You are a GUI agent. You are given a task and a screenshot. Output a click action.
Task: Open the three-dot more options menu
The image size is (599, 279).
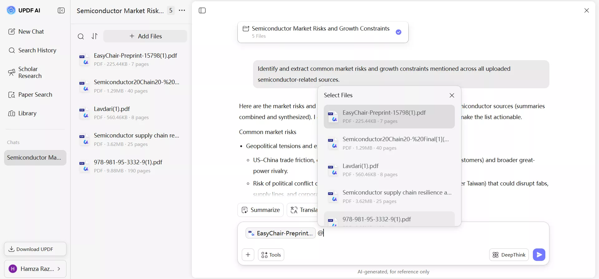[x=182, y=11]
